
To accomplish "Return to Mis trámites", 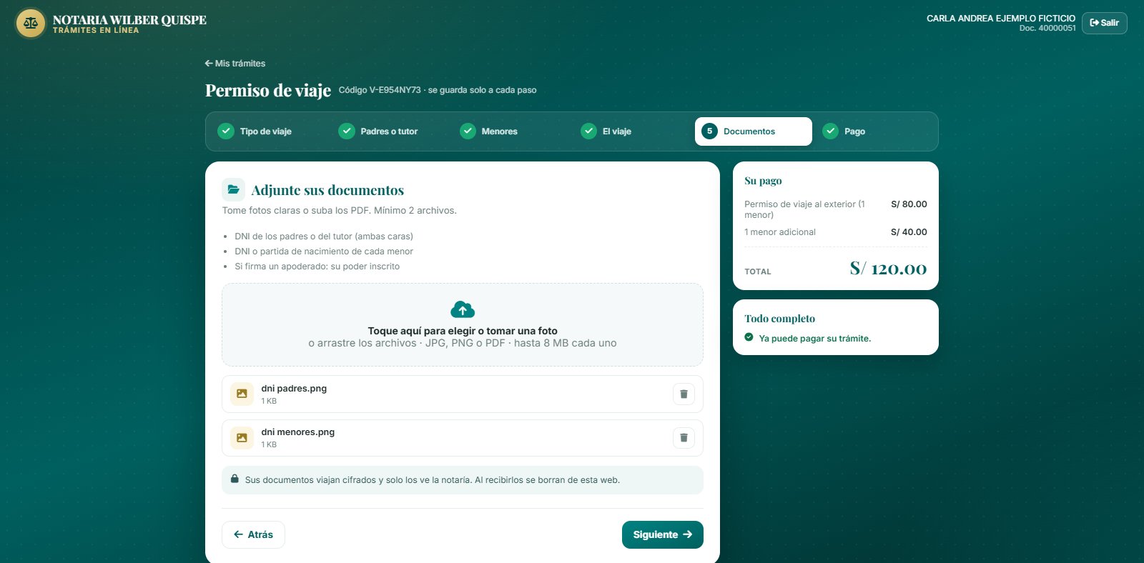I will pyautogui.click(x=235, y=64).
